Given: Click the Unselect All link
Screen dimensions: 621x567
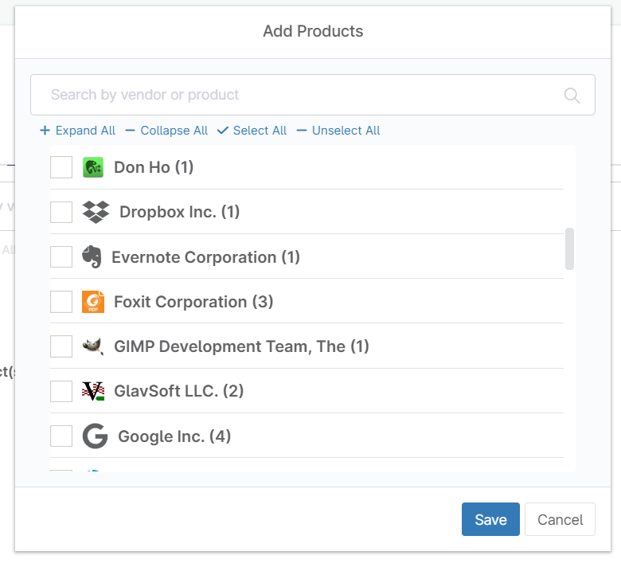Looking at the screenshot, I should (346, 131).
